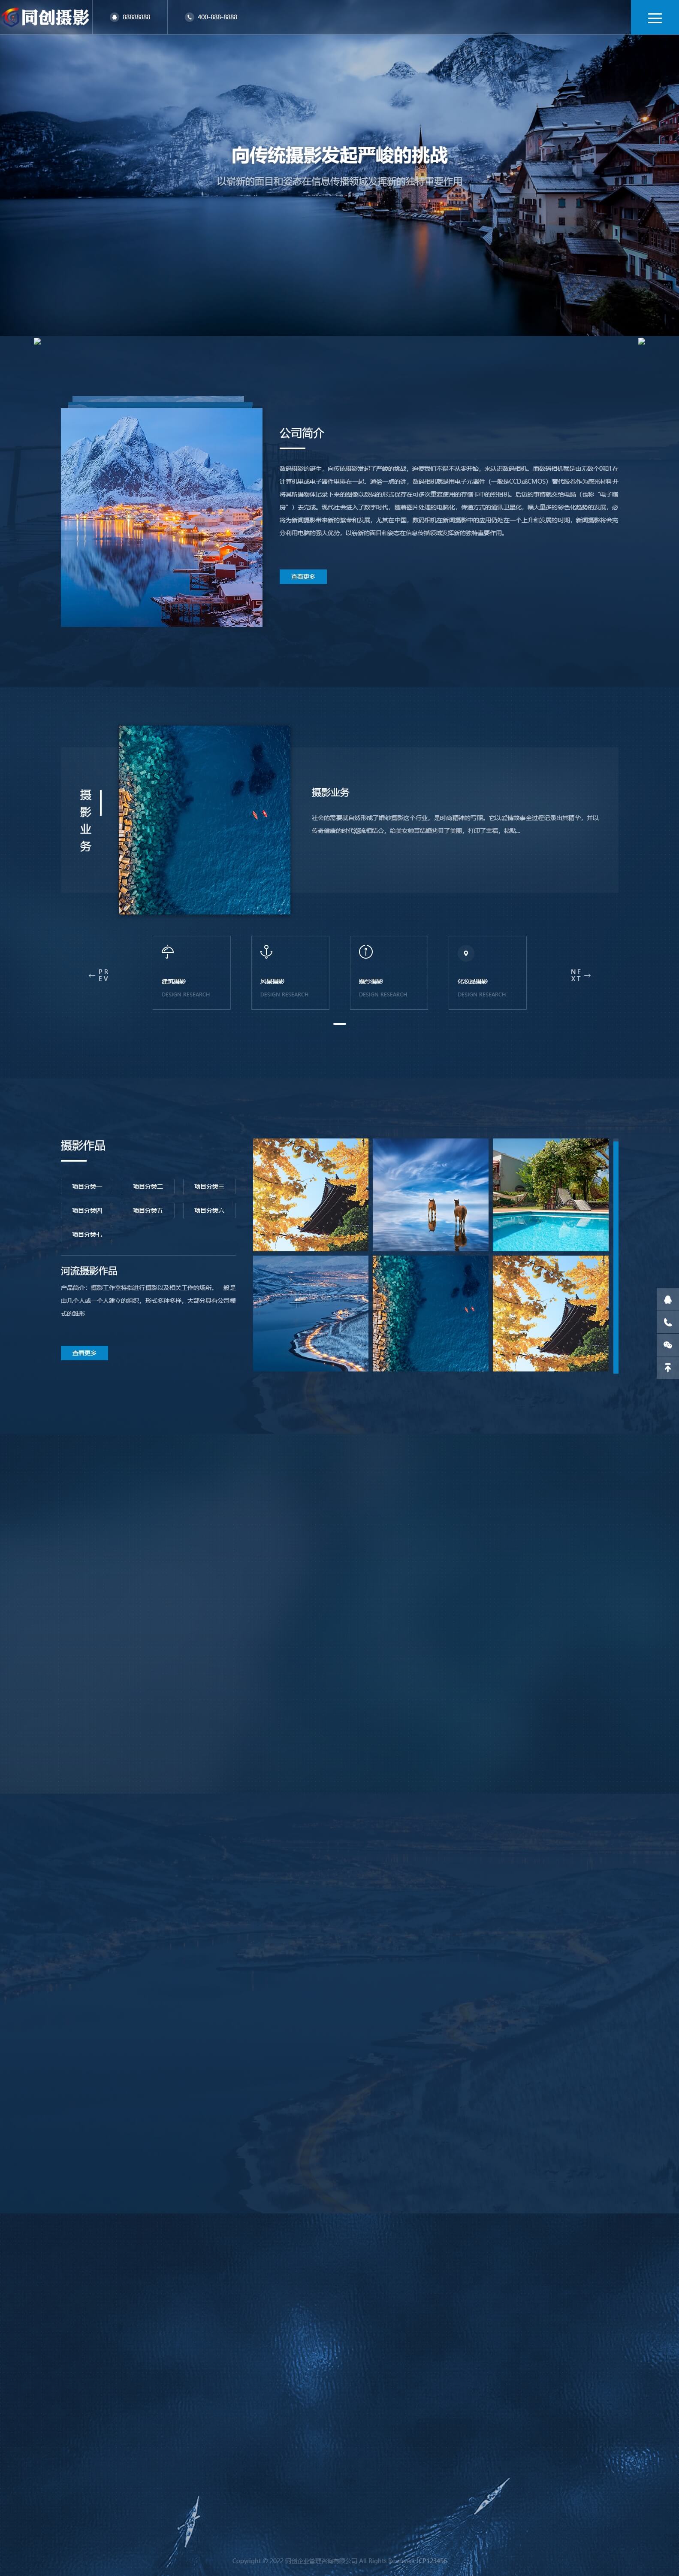Click the 河流摄影作品 title
Viewport: 679px width, 2576px height.
click(89, 1271)
